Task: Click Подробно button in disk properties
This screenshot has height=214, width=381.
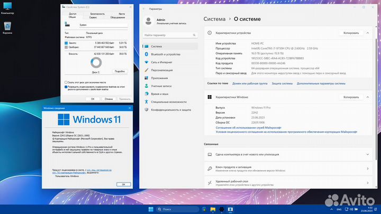Action: point(120,71)
